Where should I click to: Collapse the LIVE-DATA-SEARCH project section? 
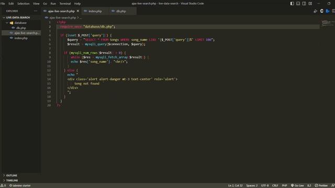click(18, 17)
